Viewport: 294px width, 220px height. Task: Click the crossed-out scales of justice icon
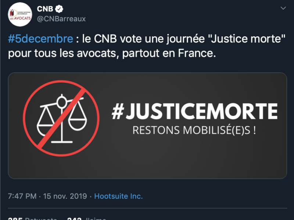[x=61, y=118]
